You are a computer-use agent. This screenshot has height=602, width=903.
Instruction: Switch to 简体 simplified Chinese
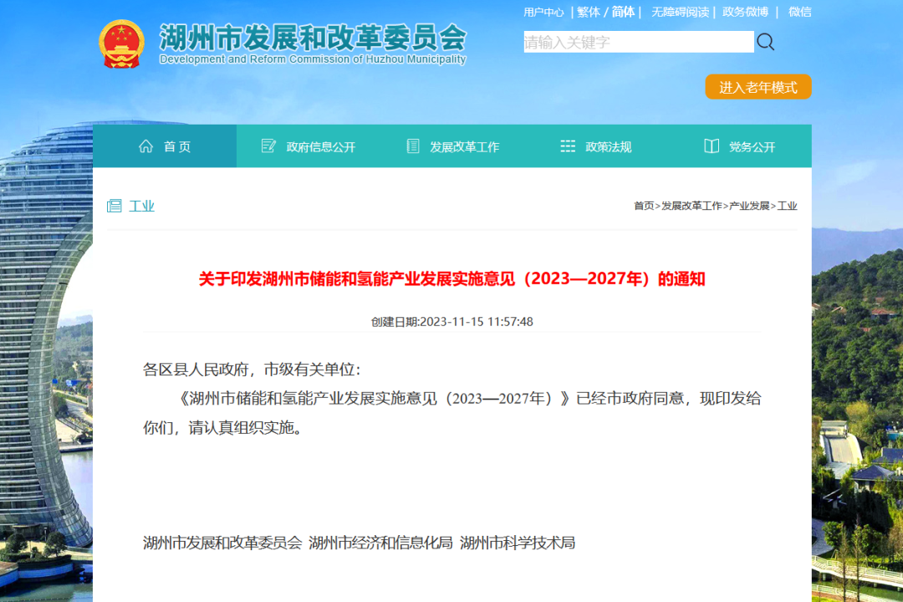(x=623, y=12)
